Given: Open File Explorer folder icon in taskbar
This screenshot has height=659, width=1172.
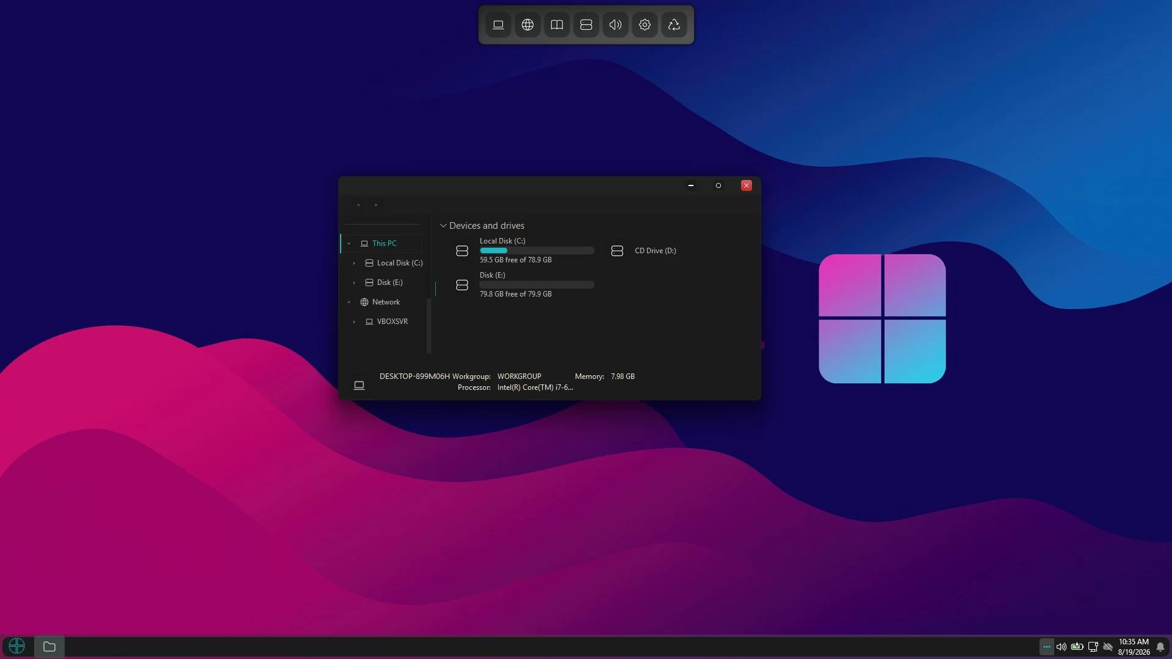Looking at the screenshot, I should (49, 646).
